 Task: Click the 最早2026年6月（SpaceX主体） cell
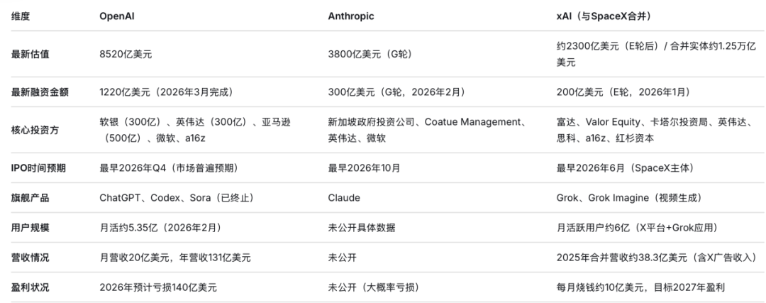(625, 168)
